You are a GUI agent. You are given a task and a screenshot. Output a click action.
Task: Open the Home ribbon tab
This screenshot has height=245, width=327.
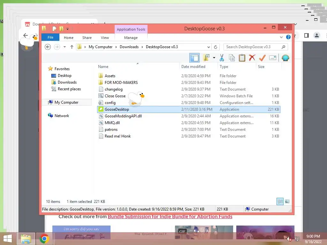point(69,38)
